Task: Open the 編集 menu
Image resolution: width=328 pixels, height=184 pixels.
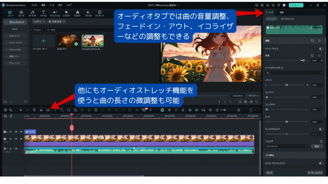Action: coord(43,5)
